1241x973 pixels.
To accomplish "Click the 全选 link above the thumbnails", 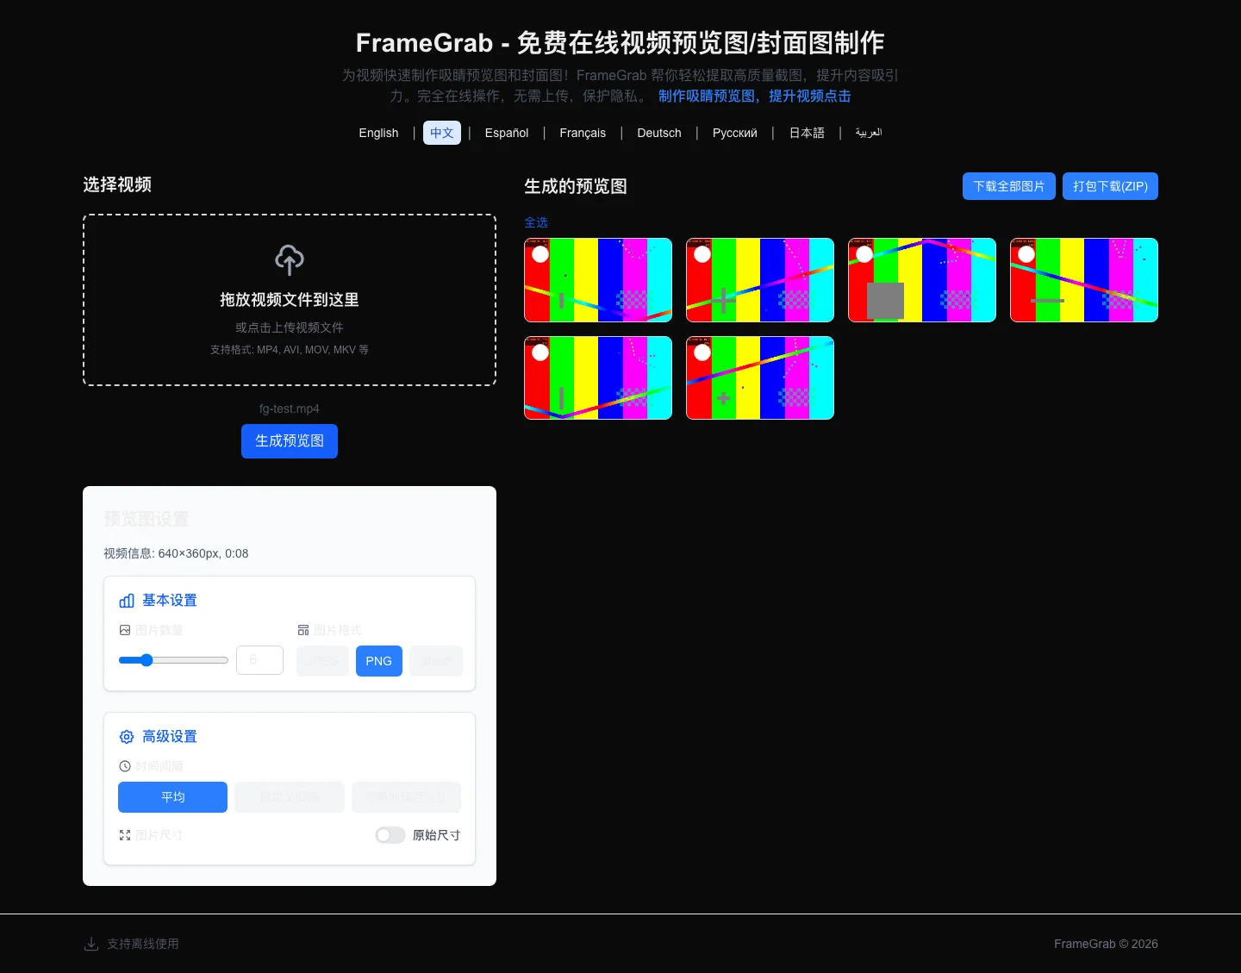I will click(x=536, y=222).
